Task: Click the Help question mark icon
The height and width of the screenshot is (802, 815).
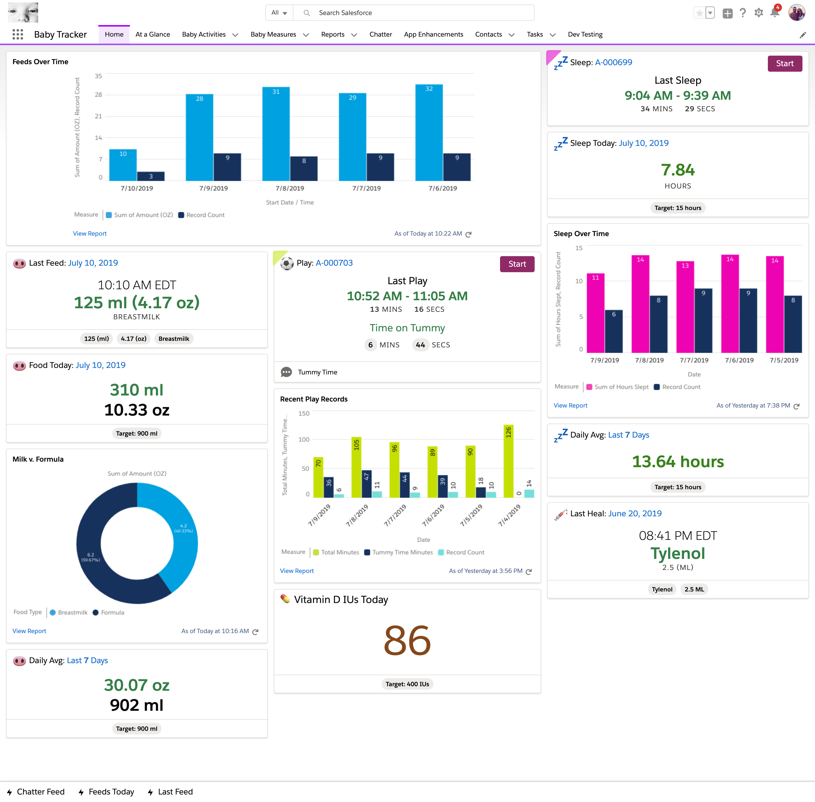Action: [x=743, y=13]
